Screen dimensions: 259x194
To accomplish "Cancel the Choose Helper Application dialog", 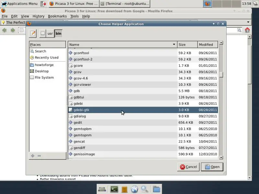I will [188, 167].
